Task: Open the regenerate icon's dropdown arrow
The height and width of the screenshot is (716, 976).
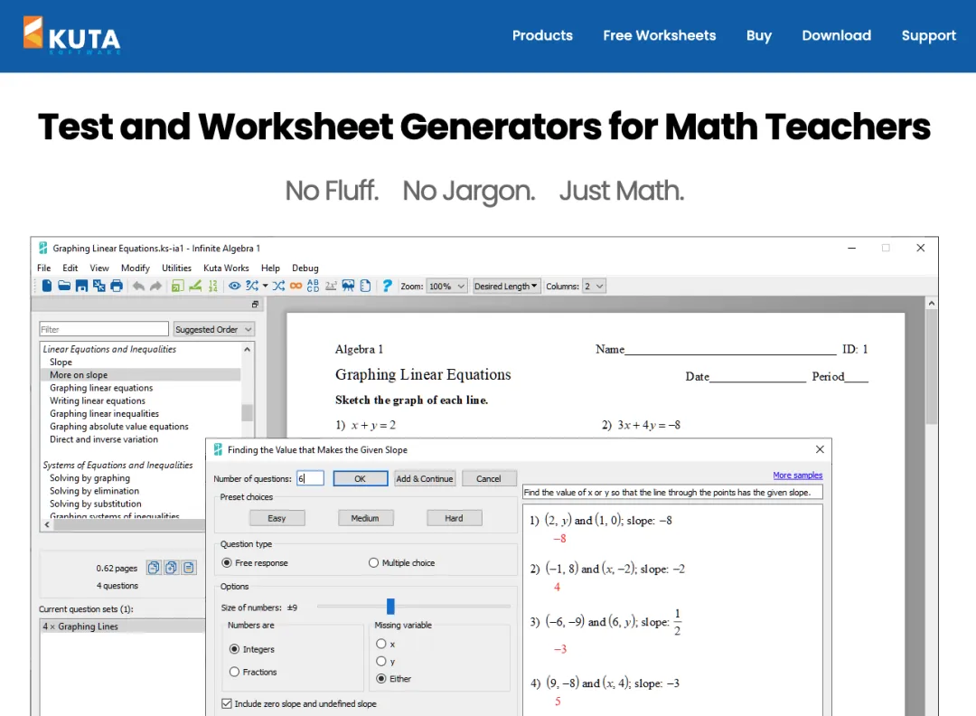Action: [265, 286]
